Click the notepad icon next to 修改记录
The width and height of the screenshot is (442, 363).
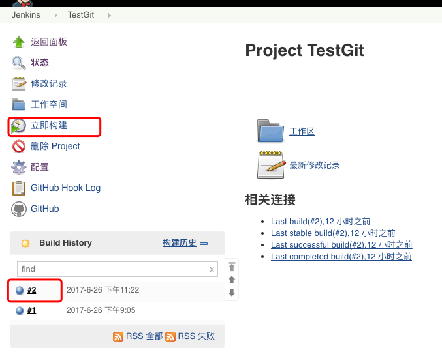[x=19, y=83]
